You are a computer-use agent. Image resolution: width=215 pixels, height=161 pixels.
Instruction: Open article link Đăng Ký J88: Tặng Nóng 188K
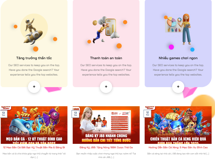[x=106, y=147]
